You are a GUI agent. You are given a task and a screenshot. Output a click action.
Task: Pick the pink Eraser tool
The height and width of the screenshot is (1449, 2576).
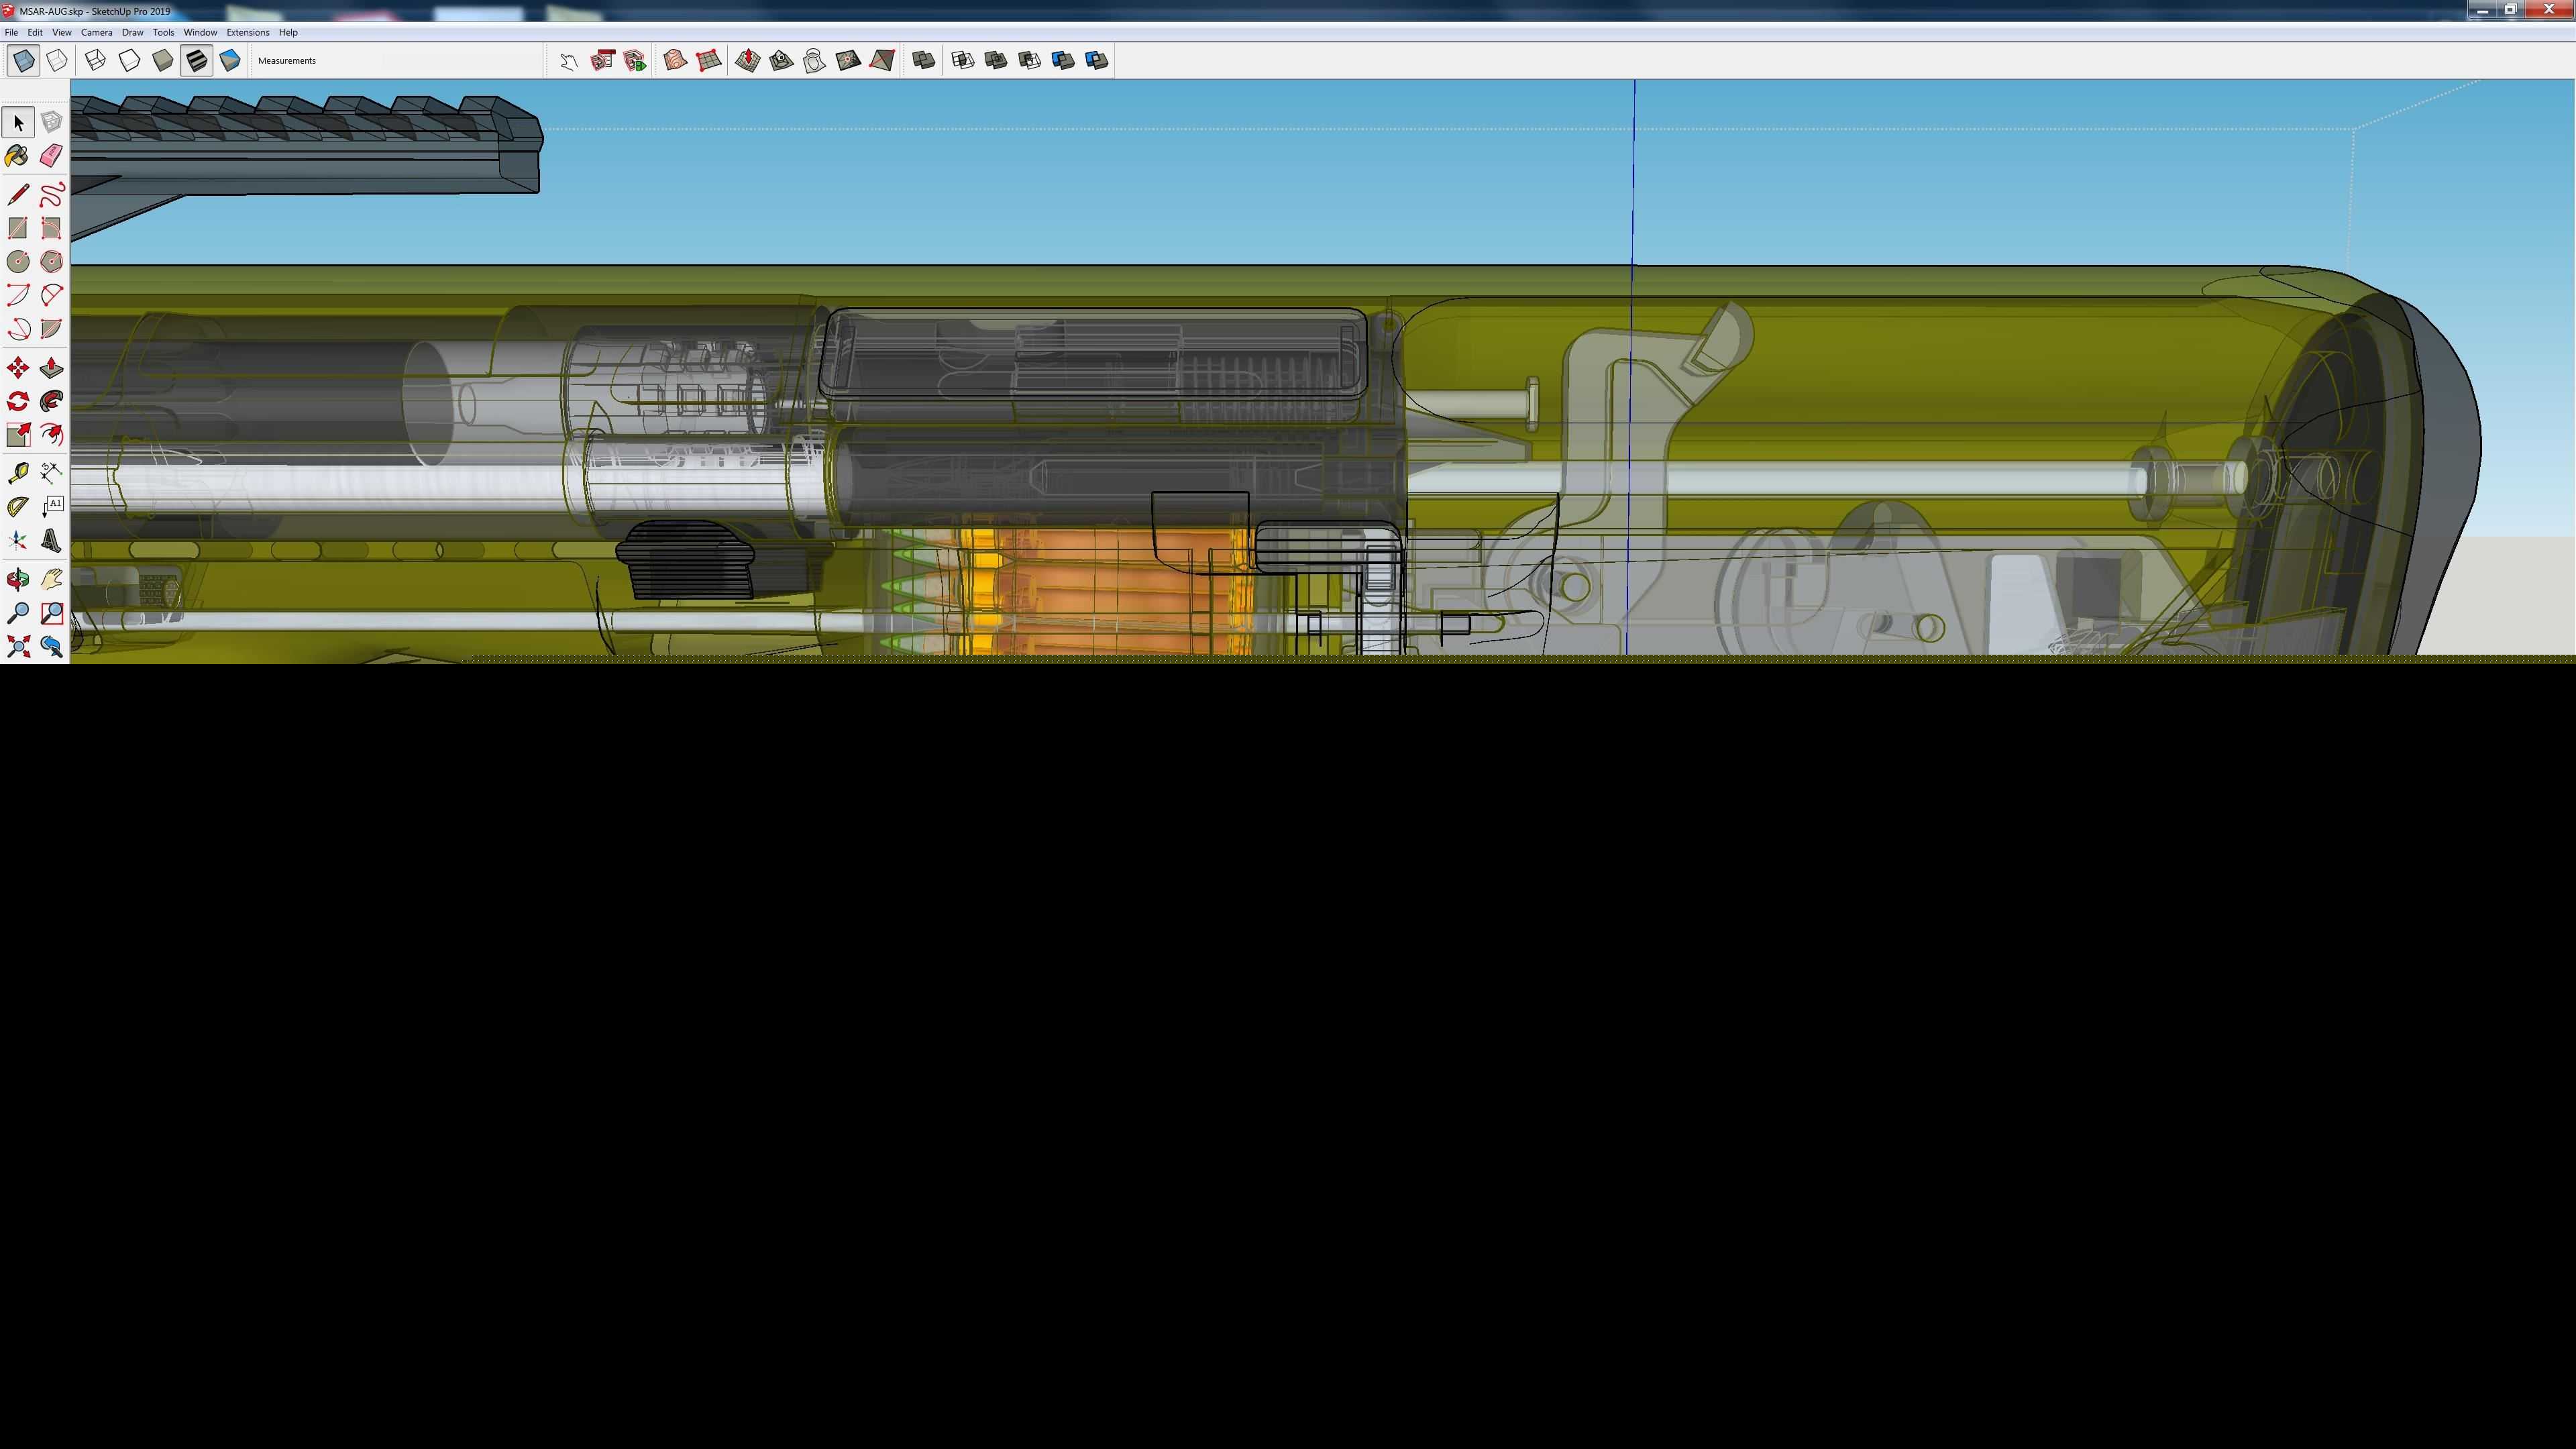52,155
